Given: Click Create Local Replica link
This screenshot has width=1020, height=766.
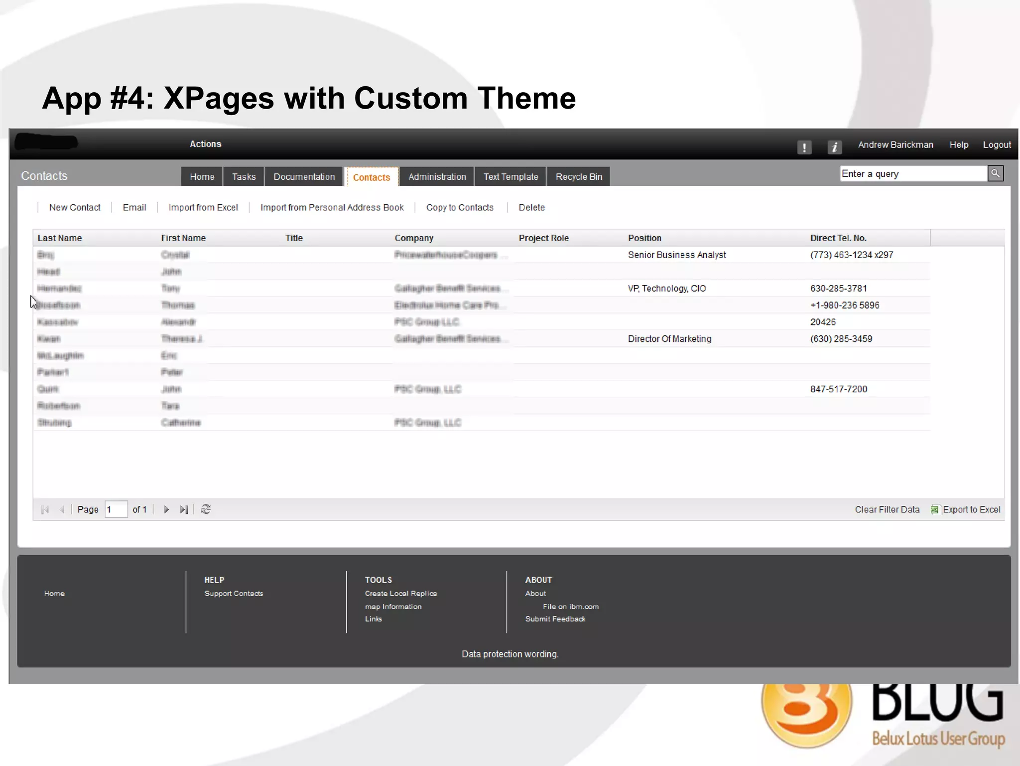Looking at the screenshot, I should (401, 594).
